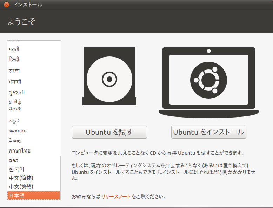Select हिन्दी in the language list
The width and height of the screenshot is (273, 208).
[33, 60]
